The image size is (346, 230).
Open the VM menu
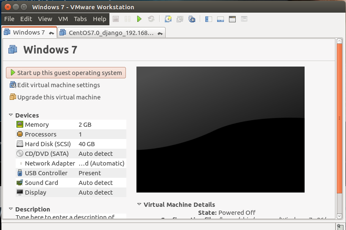click(x=63, y=19)
